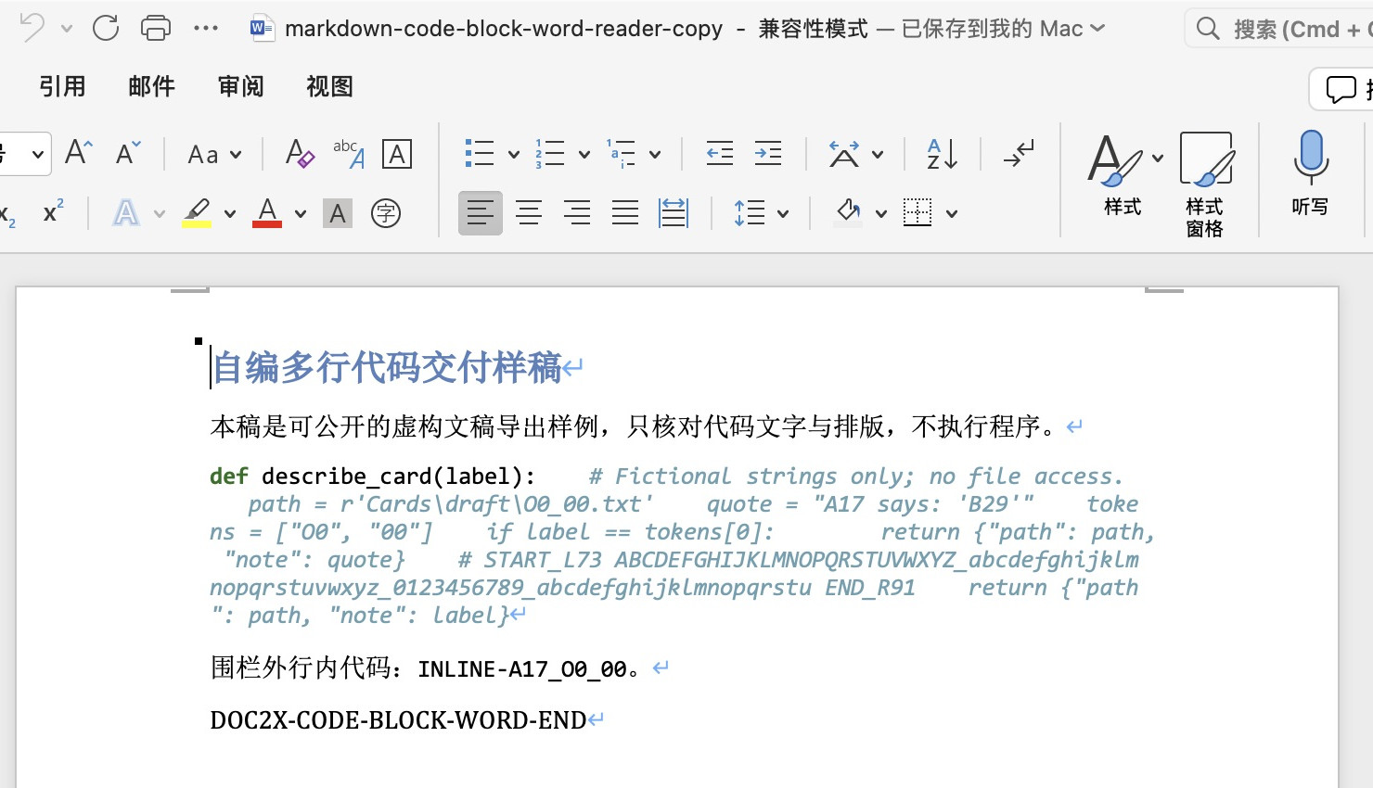Viewport: 1373px width, 788px height.
Task: Justify the paragraph text
Action: point(625,213)
